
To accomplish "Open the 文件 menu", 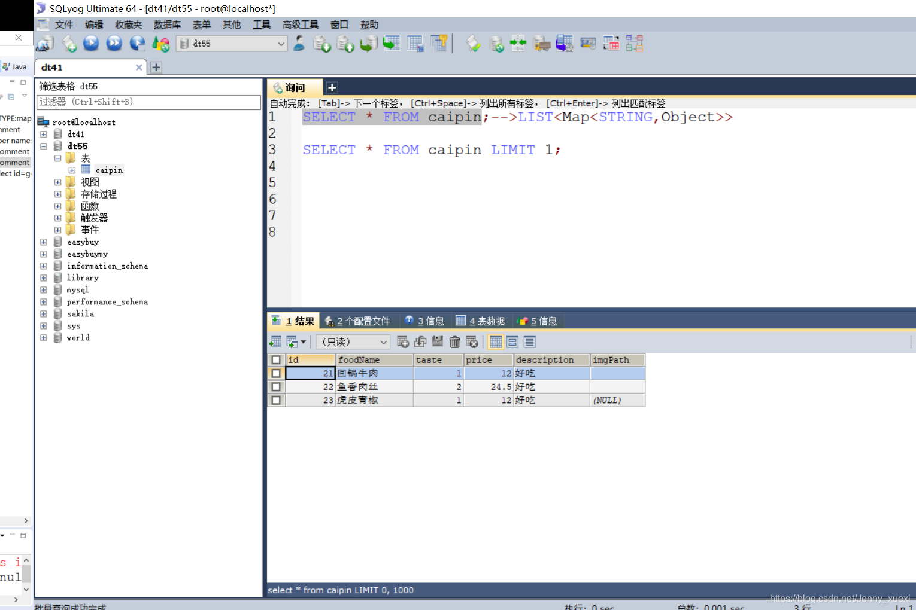I will coord(64,25).
